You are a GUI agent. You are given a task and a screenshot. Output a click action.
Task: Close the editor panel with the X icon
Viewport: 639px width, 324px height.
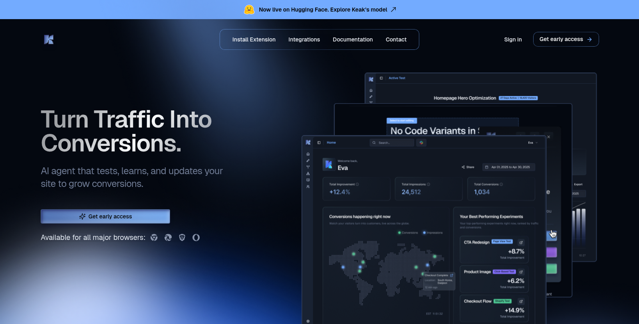549,137
